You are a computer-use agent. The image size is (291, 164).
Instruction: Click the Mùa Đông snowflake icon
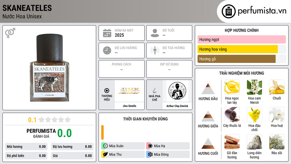(x=150, y=154)
